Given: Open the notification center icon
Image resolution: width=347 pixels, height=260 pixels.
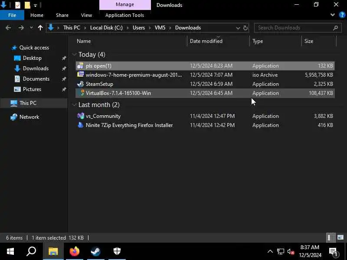Looking at the screenshot, I should [x=333, y=252].
